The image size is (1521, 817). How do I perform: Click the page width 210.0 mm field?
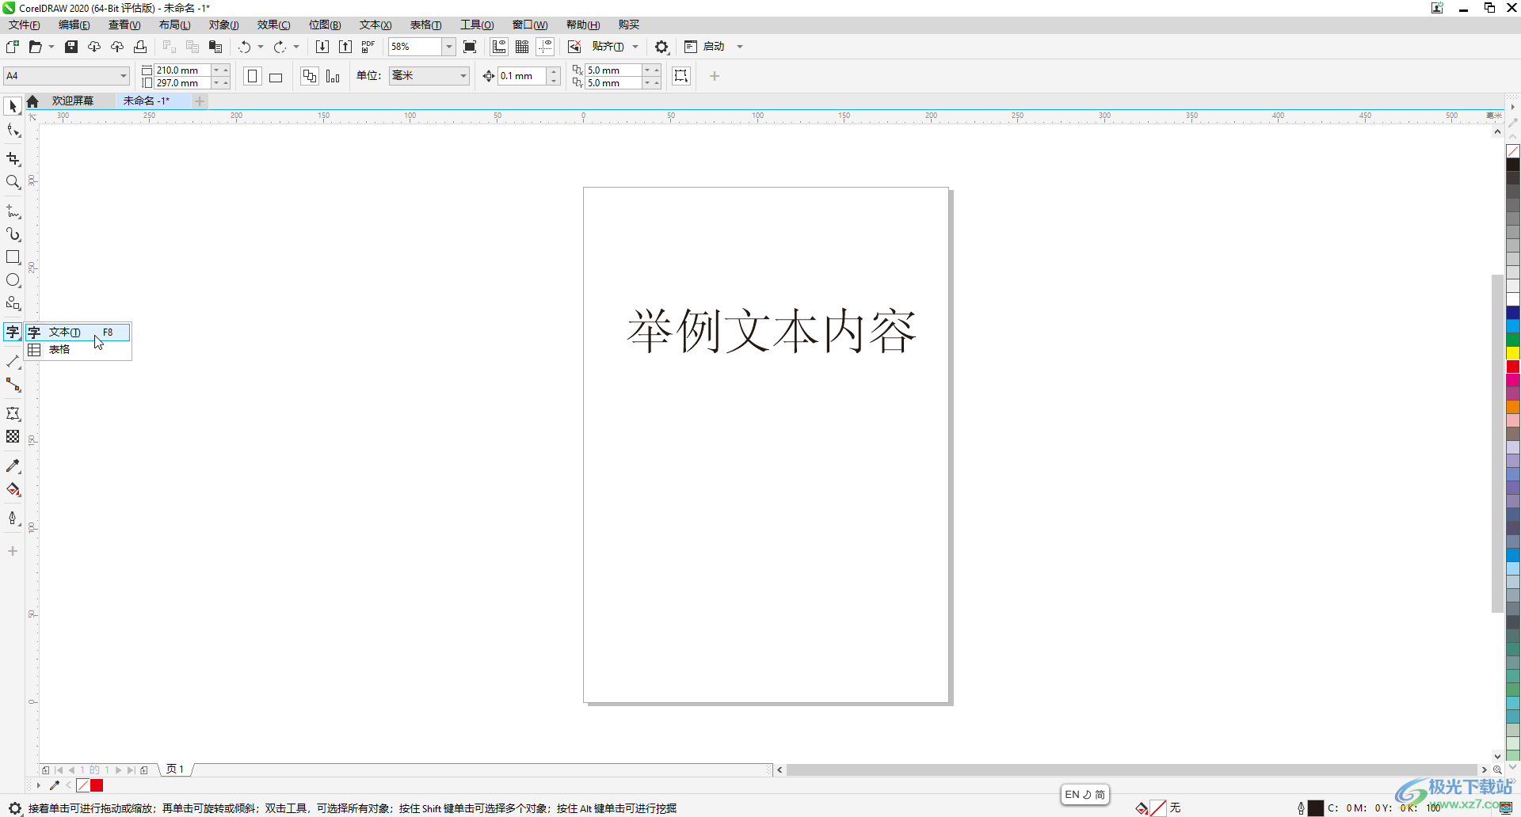[x=183, y=70]
